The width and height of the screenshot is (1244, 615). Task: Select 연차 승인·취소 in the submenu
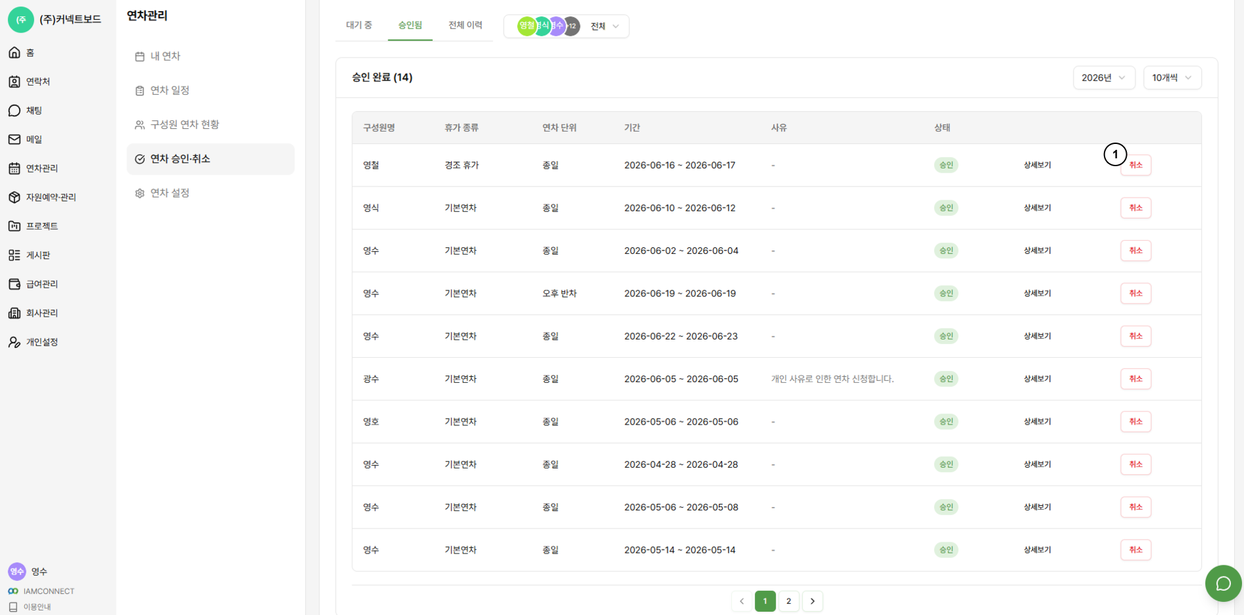click(211, 159)
